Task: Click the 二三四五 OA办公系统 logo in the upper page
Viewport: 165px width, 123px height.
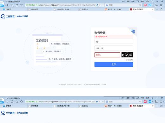Action: [14, 16]
